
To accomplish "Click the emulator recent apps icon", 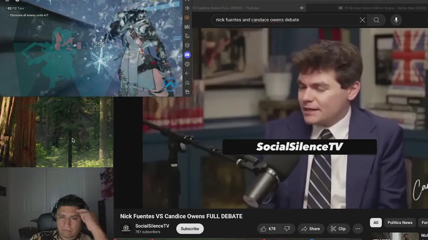I will click(x=187, y=92).
